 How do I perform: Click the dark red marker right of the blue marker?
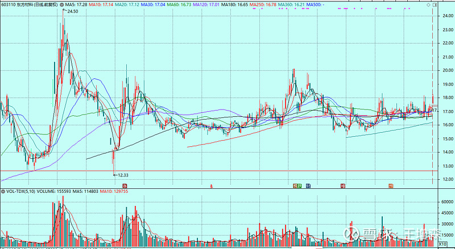point(344,186)
